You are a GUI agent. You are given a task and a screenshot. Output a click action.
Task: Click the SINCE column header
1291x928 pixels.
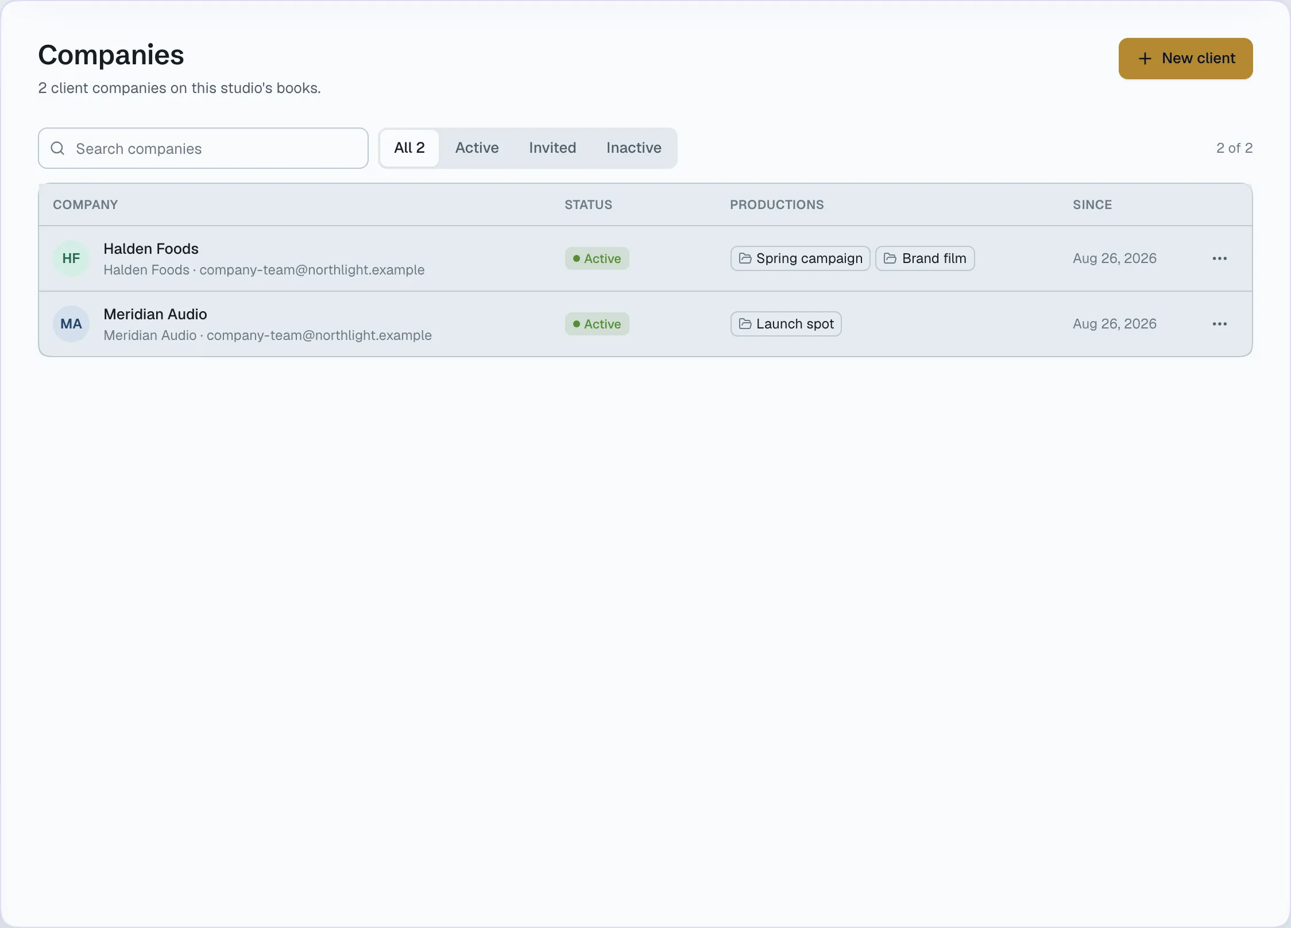pos(1092,205)
